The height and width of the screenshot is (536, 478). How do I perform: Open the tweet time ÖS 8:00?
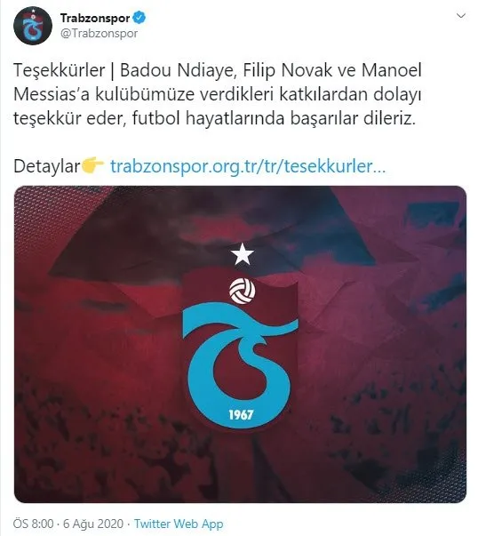tap(34, 524)
